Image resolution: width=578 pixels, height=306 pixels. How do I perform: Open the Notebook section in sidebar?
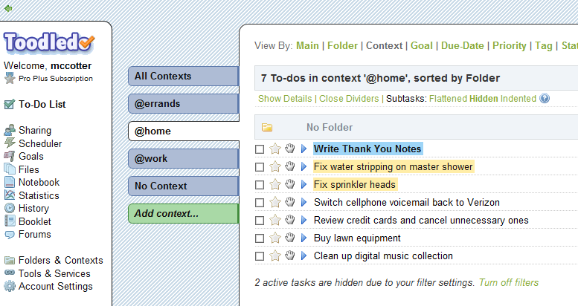(x=39, y=182)
